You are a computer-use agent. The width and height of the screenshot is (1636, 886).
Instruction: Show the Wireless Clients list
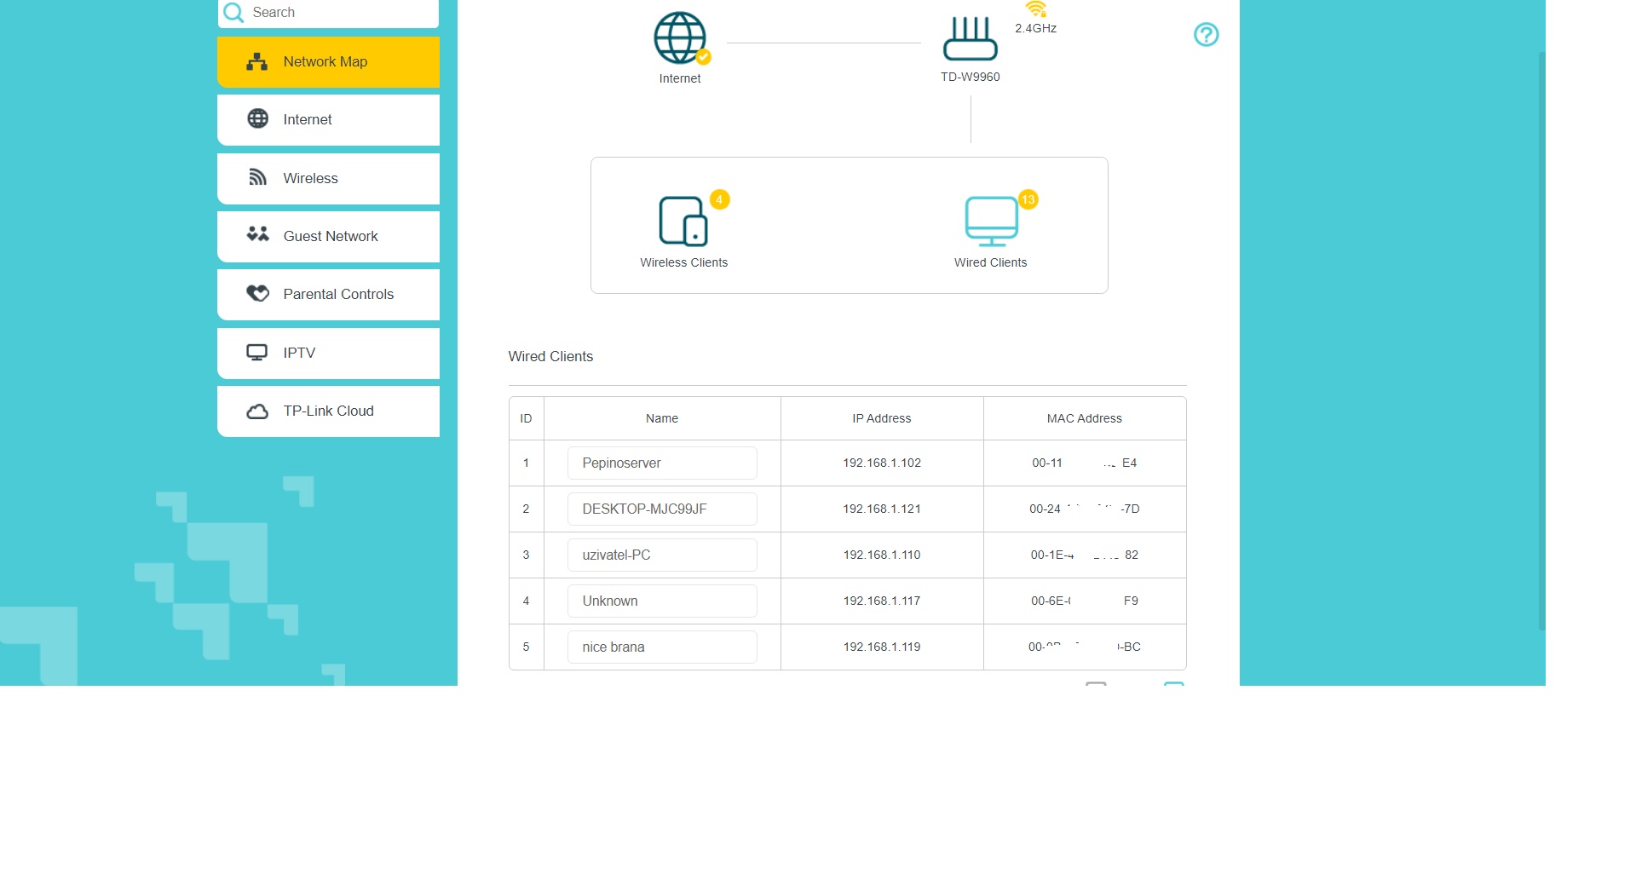pyautogui.click(x=683, y=221)
